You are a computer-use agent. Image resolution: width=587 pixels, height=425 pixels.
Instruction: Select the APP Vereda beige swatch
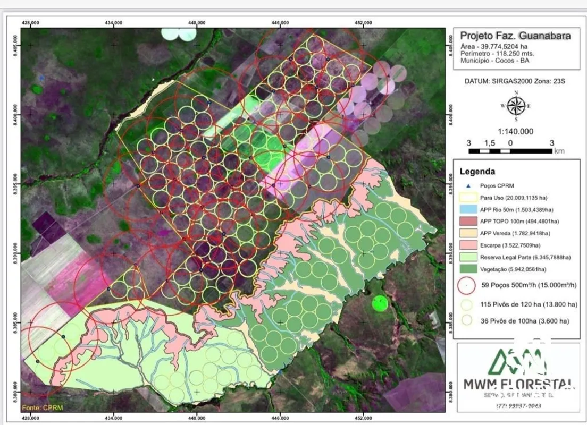click(466, 233)
